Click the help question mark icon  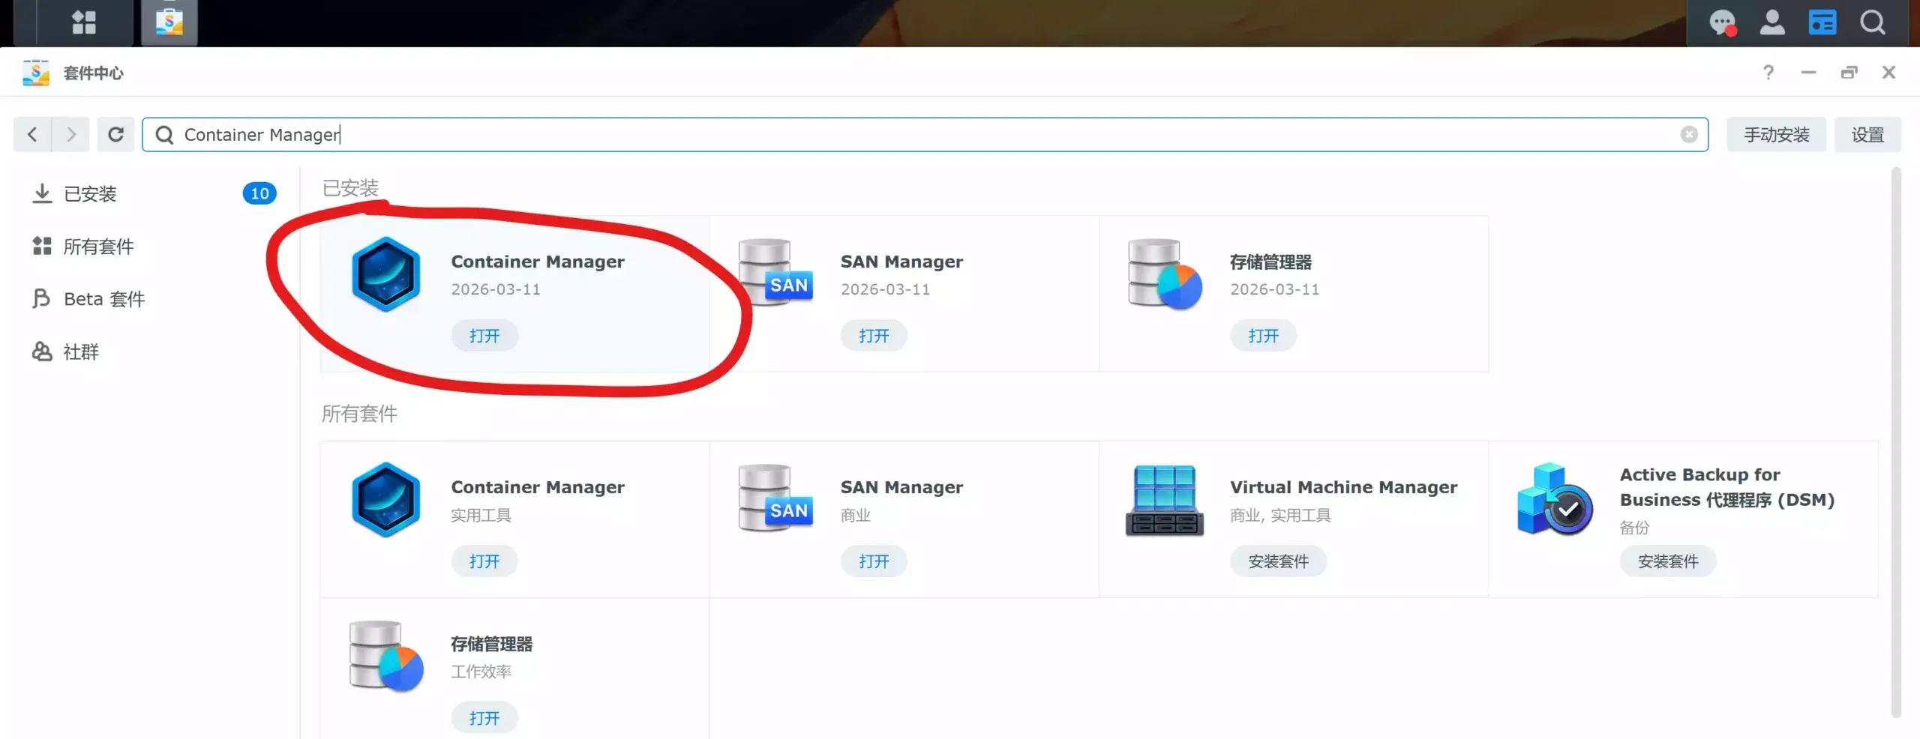click(1768, 72)
